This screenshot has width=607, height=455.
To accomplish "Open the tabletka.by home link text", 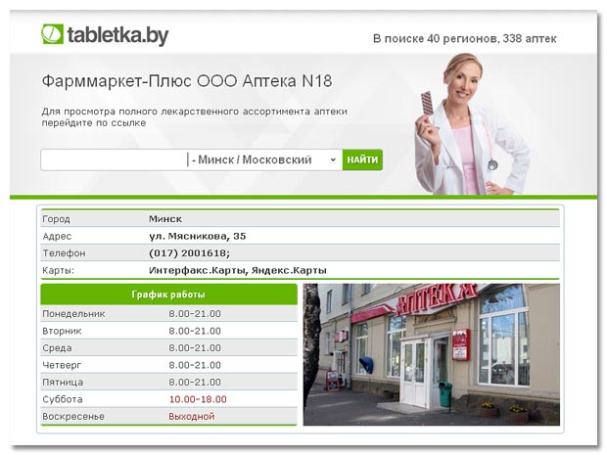I will [117, 35].
